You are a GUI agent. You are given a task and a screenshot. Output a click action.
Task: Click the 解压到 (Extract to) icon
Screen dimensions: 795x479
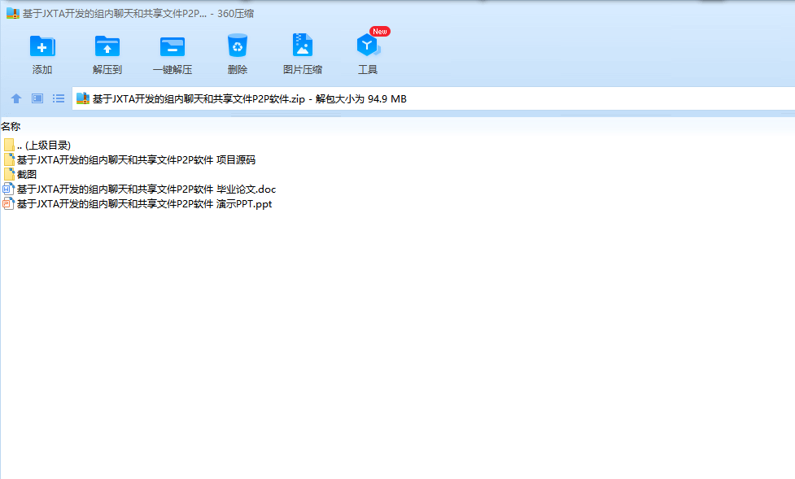107,46
